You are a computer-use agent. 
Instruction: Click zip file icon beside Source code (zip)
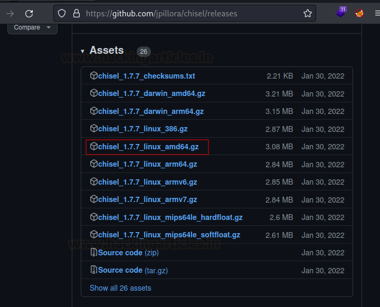pos(93,252)
